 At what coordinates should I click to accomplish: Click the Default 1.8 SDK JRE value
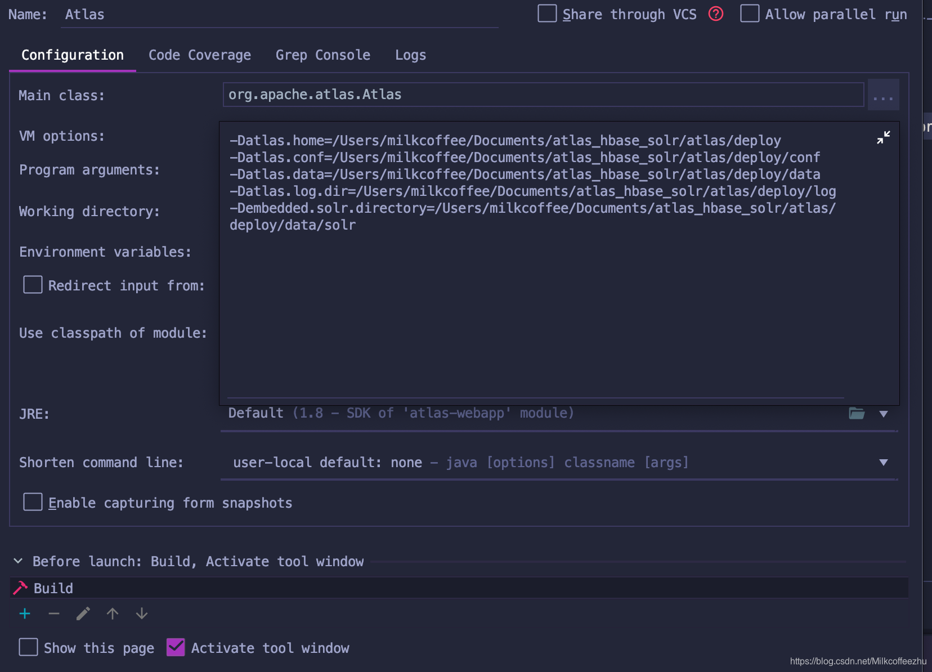[401, 413]
